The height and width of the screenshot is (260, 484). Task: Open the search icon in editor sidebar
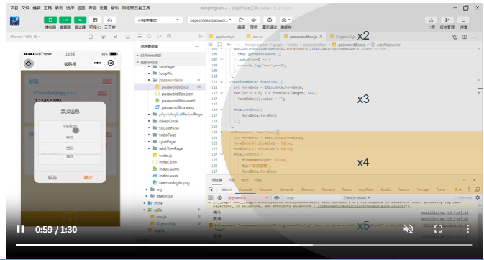click(149, 37)
